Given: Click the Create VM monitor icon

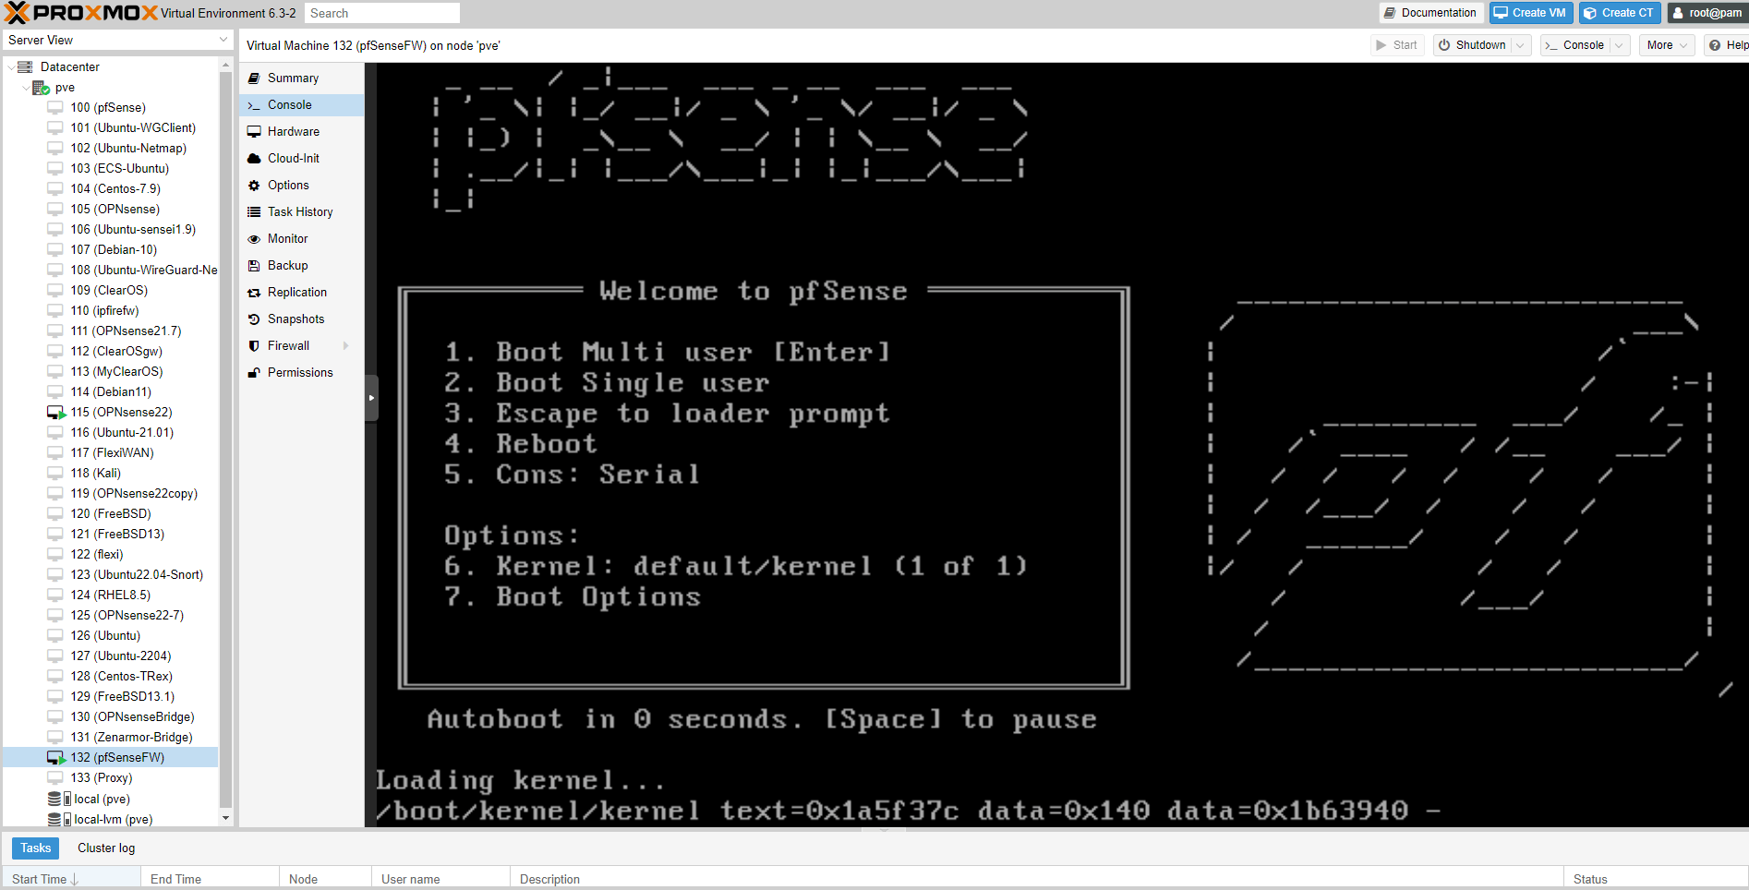Looking at the screenshot, I should point(1501,13).
